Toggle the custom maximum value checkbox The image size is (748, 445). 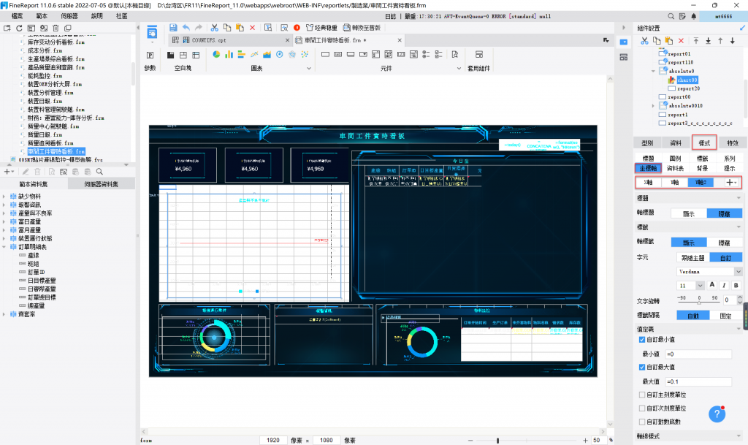(642, 368)
